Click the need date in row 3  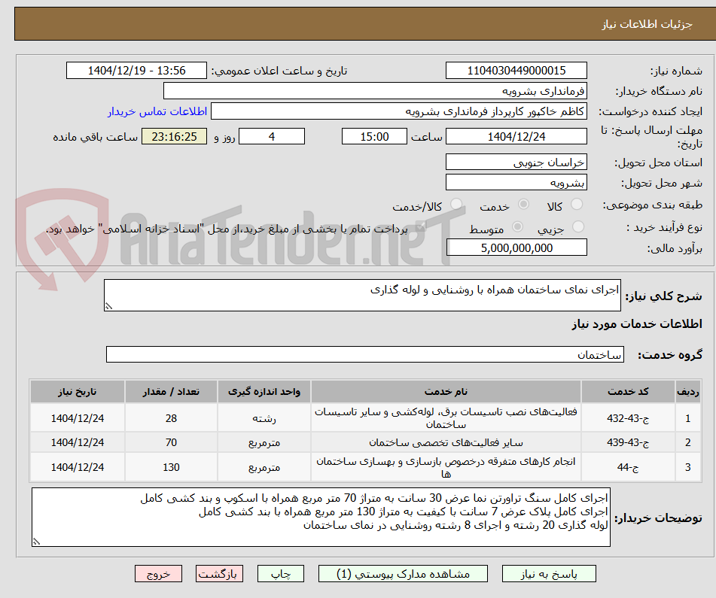point(78,467)
